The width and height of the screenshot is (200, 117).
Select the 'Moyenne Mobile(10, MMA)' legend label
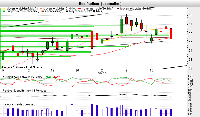click(x=60, y=8)
